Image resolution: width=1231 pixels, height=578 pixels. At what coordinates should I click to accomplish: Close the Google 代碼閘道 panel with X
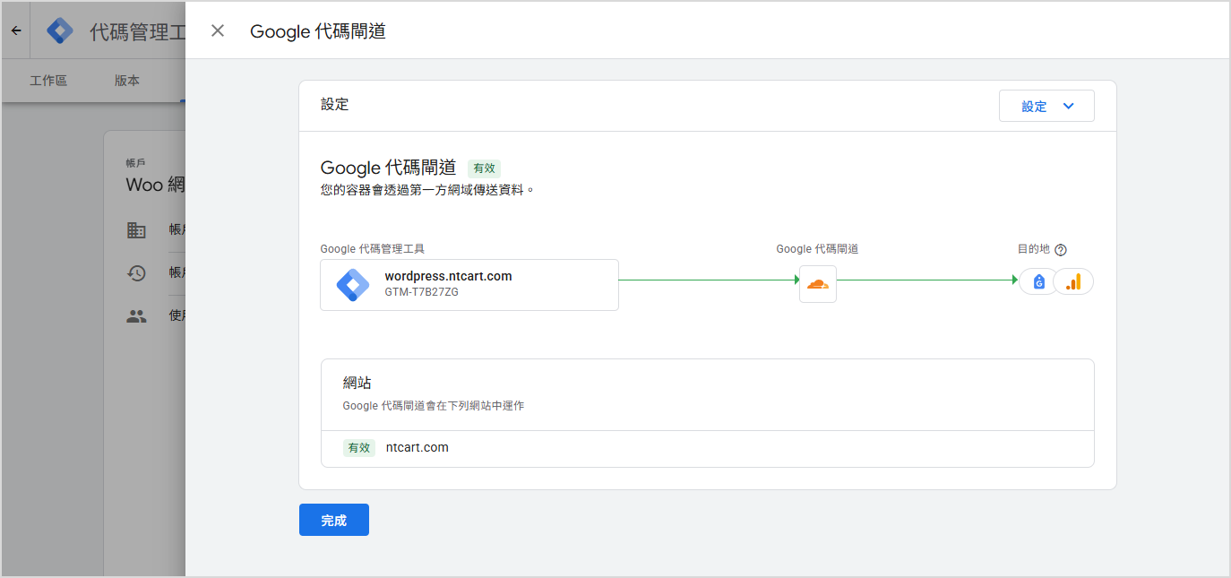click(x=218, y=30)
